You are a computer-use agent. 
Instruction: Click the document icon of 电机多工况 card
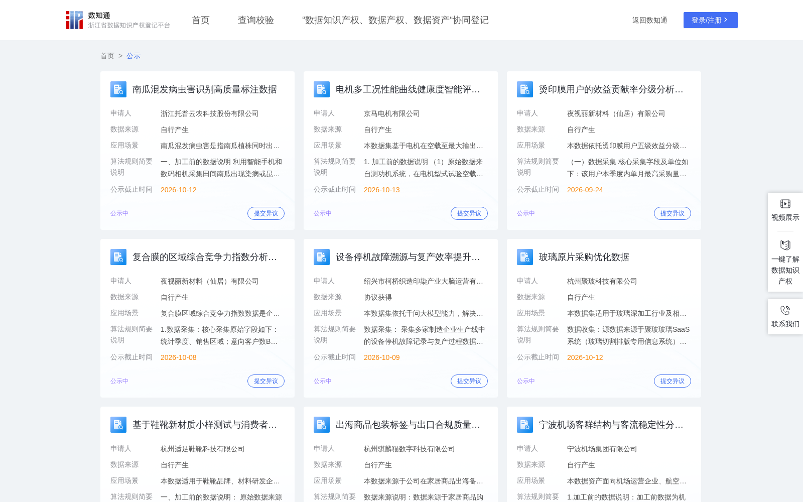(x=322, y=89)
